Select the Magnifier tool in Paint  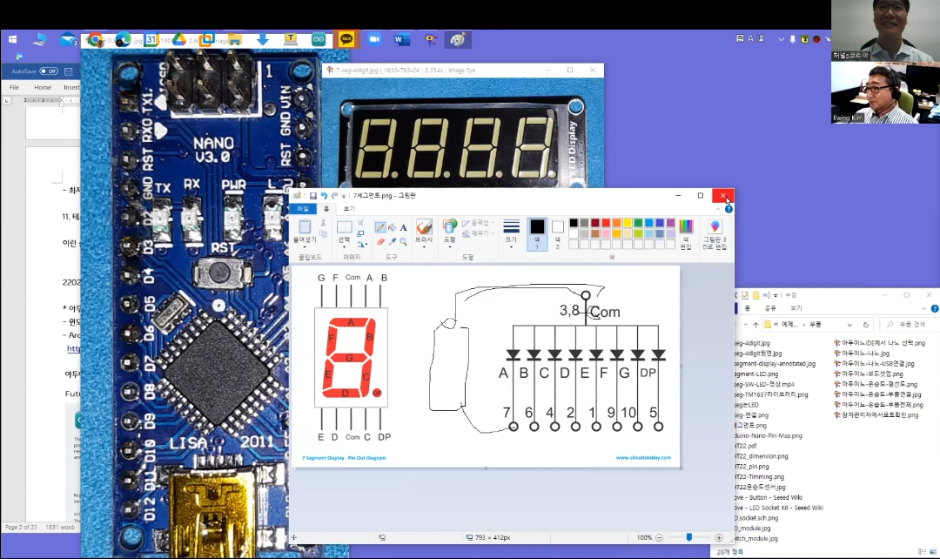[x=404, y=241]
